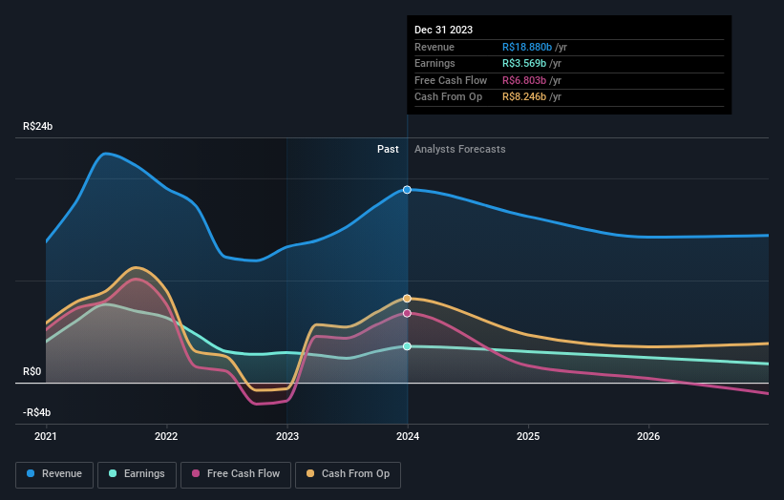This screenshot has height=500, width=784.
Task: Click the orange Cash From Op data point
Action: 407,299
